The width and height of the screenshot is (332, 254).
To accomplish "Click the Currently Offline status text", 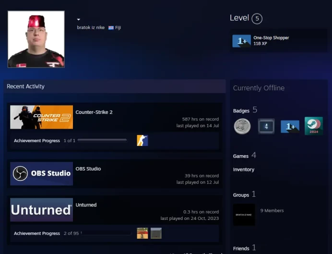I will pyautogui.click(x=259, y=88).
